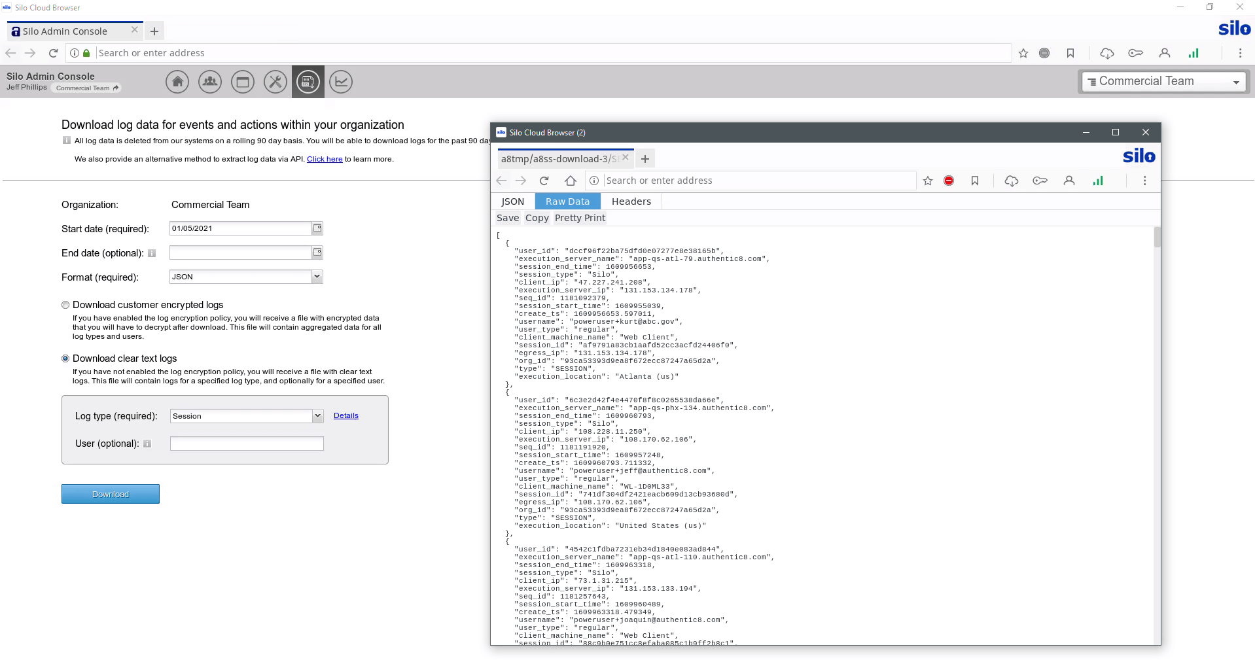Click the End date input field
The width and height of the screenshot is (1255, 662).
pyautogui.click(x=240, y=253)
